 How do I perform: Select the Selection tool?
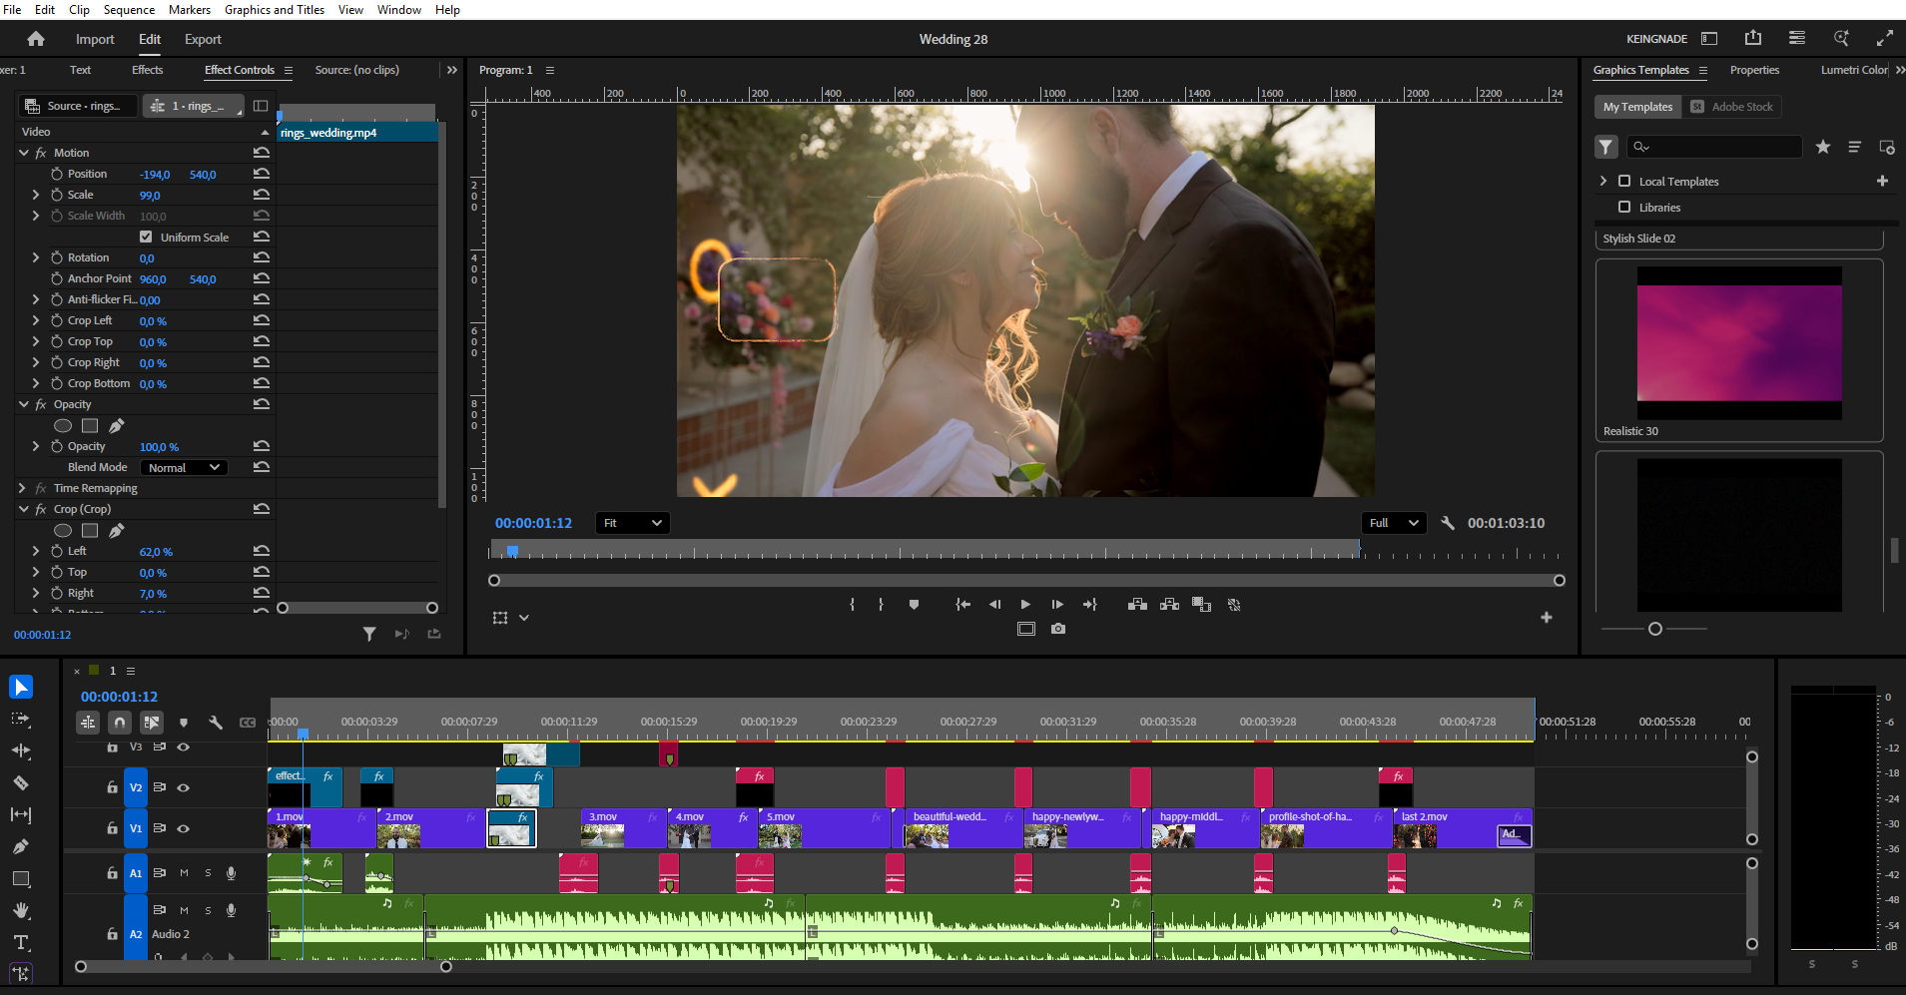[21, 687]
